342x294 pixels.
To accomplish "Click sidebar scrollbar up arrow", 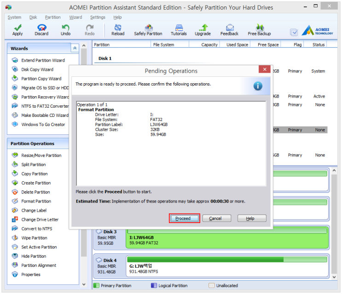I will pyautogui.click(x=84, y=46).
